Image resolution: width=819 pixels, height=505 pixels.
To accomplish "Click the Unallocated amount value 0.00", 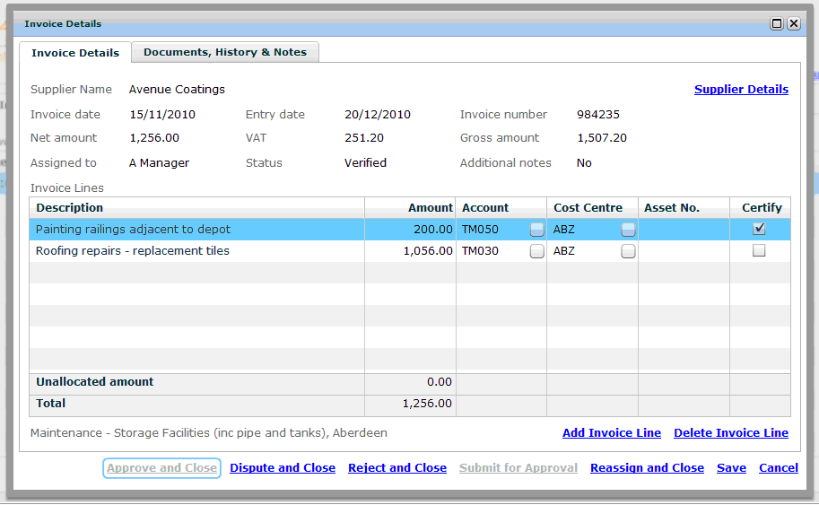I will (x=440, y=382).
